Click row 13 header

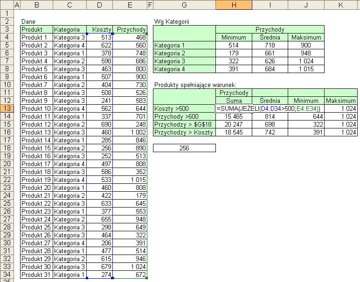7,108
